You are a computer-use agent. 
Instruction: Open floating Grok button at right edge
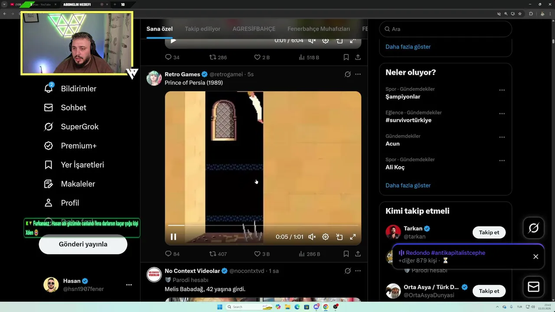pos(533,228)
